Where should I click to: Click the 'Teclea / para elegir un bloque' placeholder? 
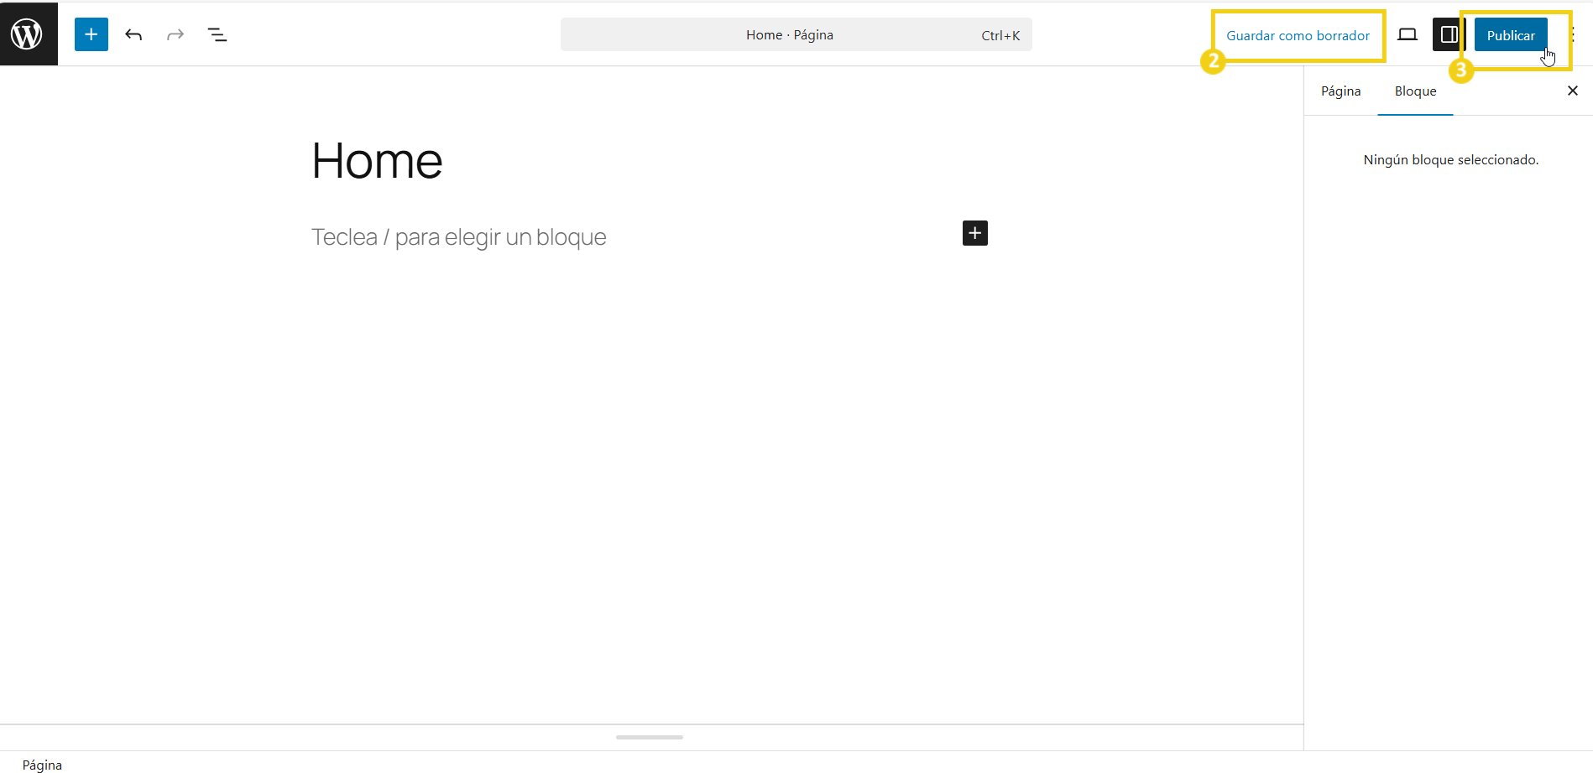458,237
